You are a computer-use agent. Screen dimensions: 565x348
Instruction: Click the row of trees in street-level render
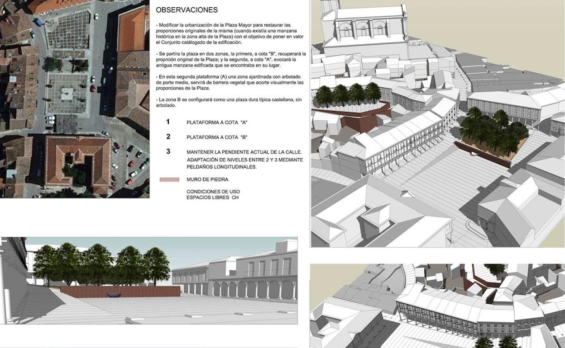102,266
